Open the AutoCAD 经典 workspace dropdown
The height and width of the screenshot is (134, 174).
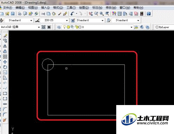coord(39,27)
